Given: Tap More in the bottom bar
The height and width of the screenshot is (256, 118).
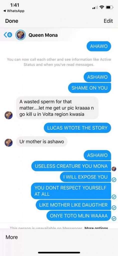Looking at the screenshot, I should [12, 237].
